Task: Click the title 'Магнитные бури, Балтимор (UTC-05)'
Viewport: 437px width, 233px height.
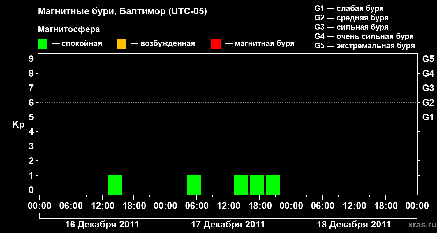Action: click(x=122, y=12)
